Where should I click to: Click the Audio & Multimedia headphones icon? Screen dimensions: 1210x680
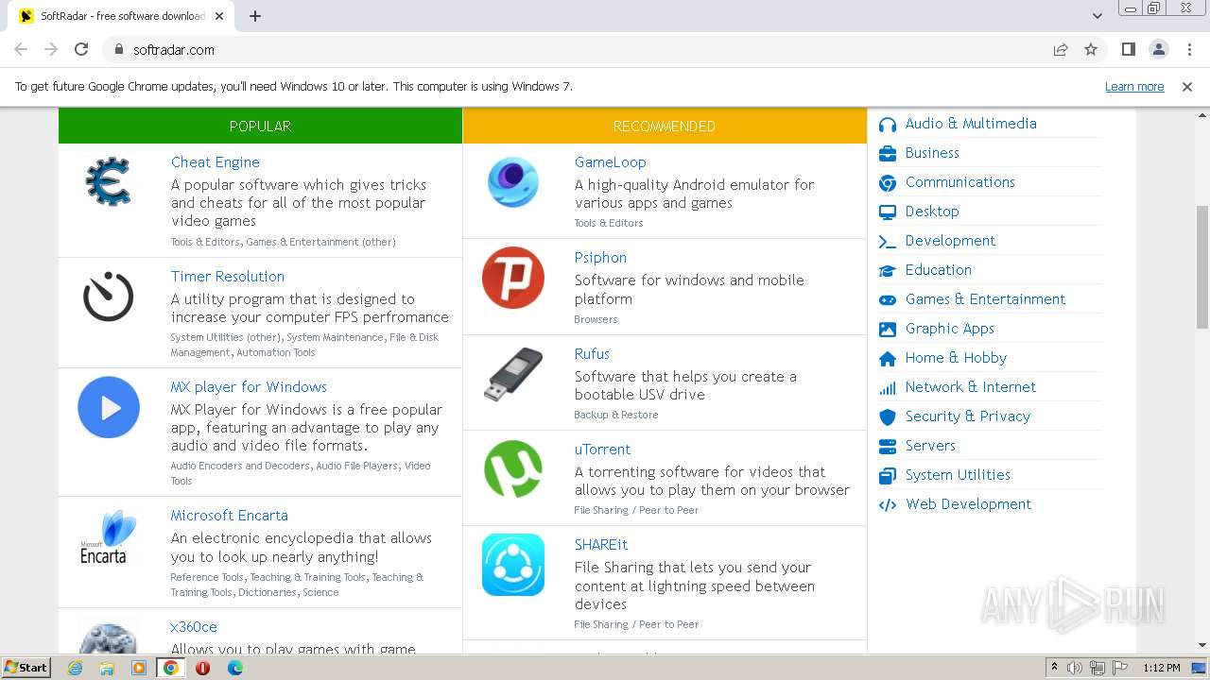(x=887, y=124)
